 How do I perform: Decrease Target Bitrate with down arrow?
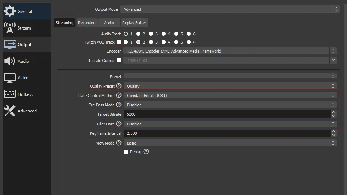click(x=334, y=116)
